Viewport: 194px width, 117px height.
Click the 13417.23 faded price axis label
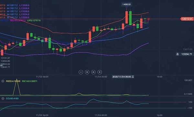[x=188, y=49]
